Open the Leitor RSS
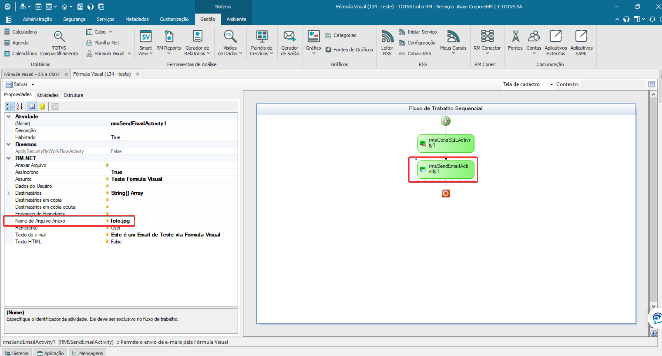Viewport: 662px width, 356px height. point(387,43)
